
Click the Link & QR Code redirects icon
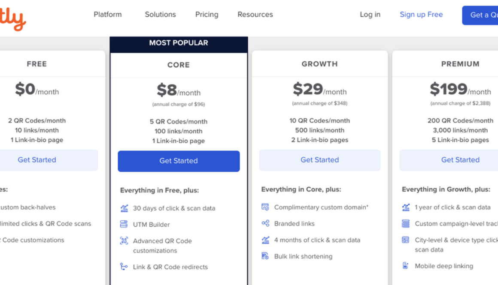click(125, 267)
